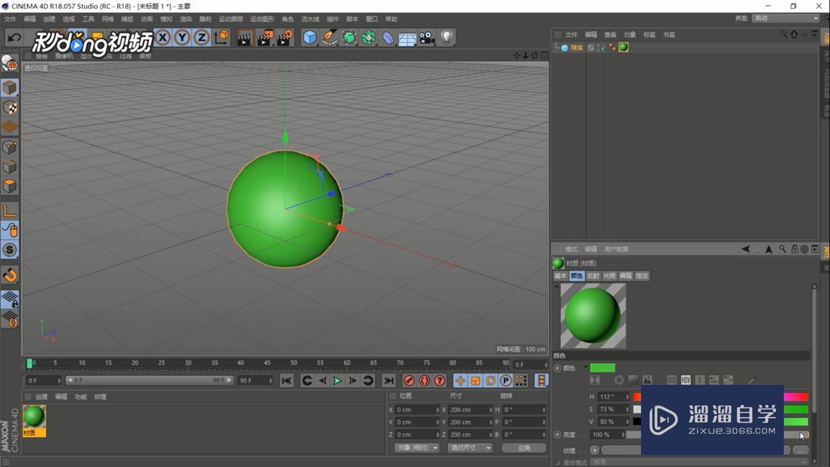
Task: Open the 文件 menu in main menu bar
Action: point(10,19)
